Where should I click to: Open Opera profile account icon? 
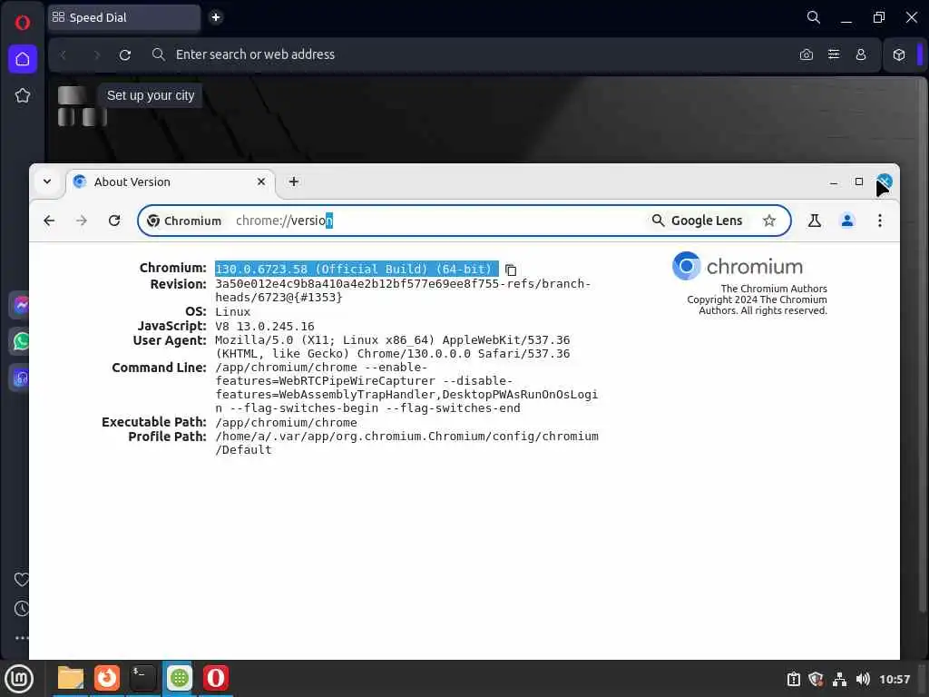coord(861,54)
